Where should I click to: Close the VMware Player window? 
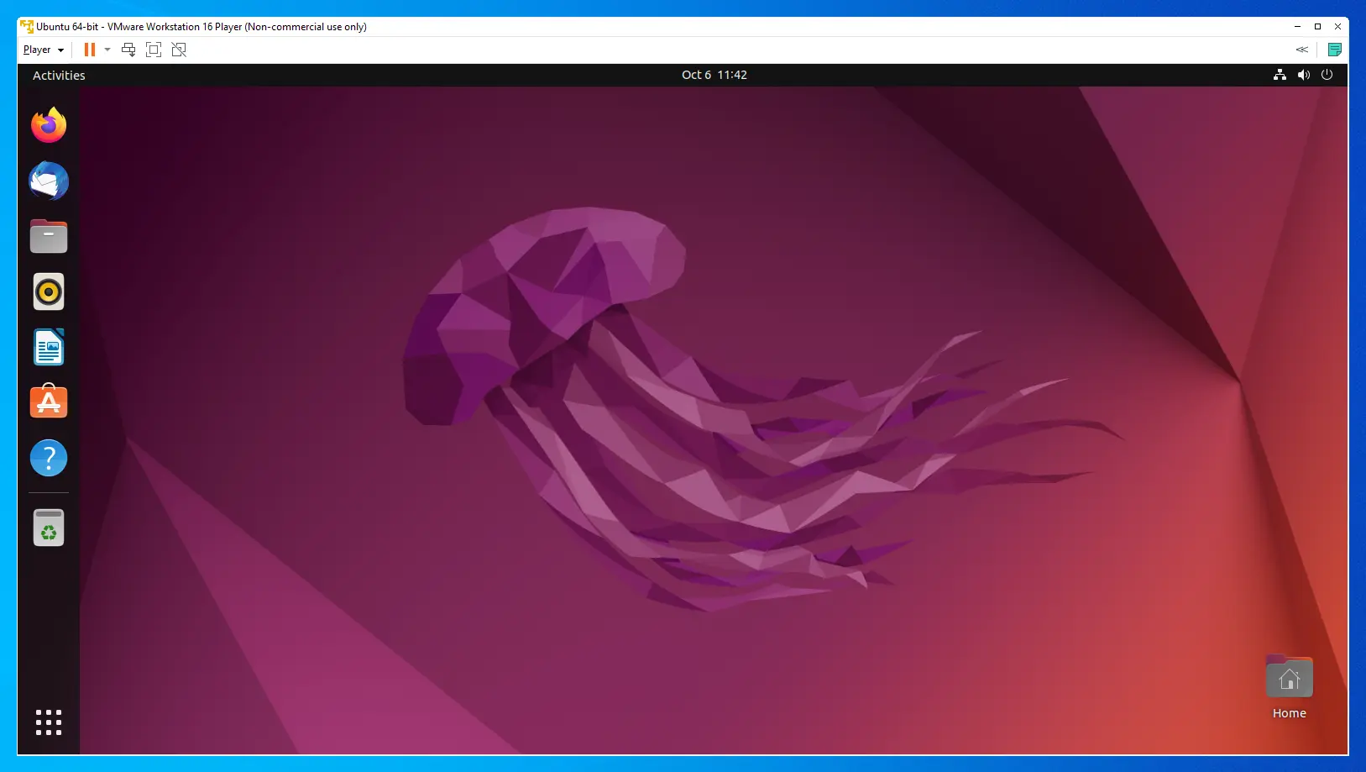pyautogui.click(x=1337, y=27)
